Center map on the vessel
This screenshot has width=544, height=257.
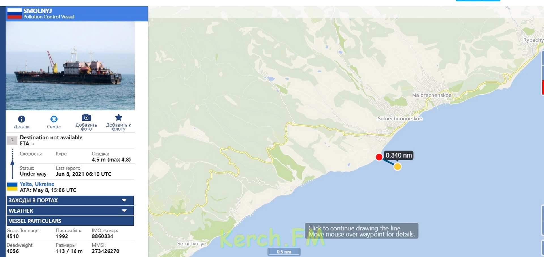[54, 119]
